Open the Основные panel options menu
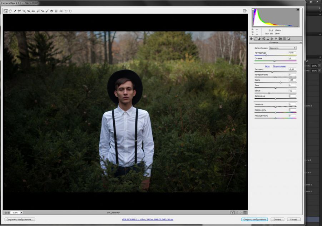The height and width of the screenshot is (226, 322). coord(301,43)
